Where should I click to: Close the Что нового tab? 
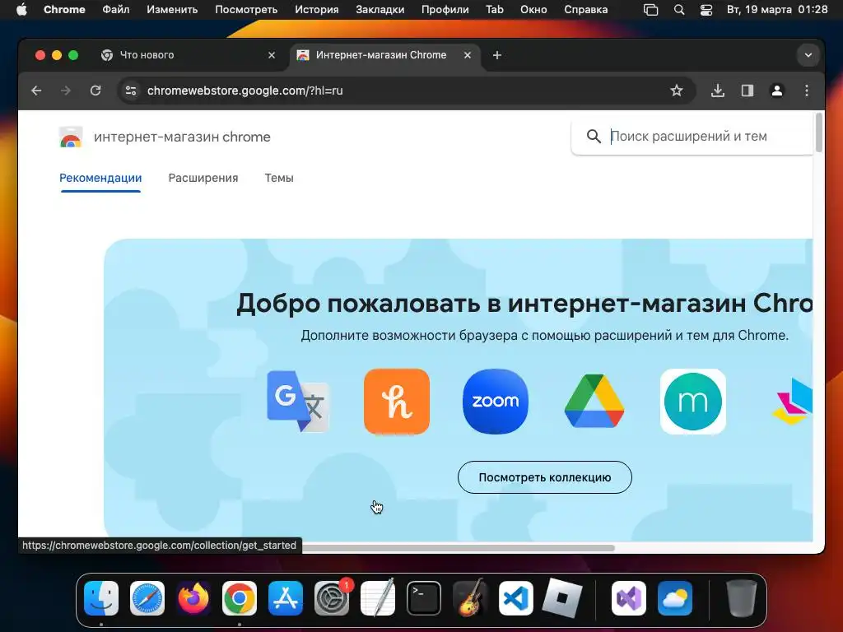coord(272,55)
